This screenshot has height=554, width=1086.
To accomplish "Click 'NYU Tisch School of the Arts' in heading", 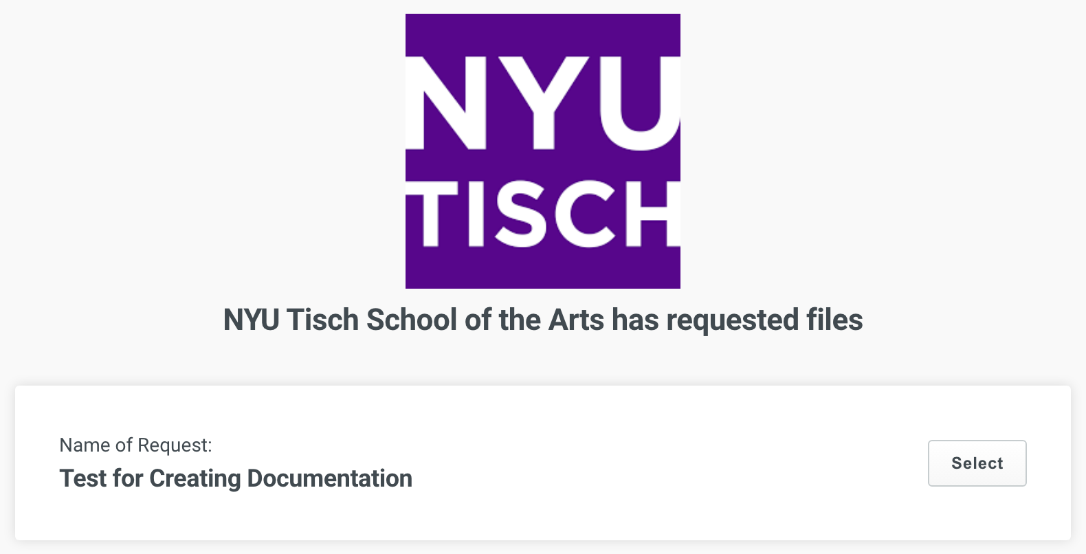I will click(x=412, y=320).
